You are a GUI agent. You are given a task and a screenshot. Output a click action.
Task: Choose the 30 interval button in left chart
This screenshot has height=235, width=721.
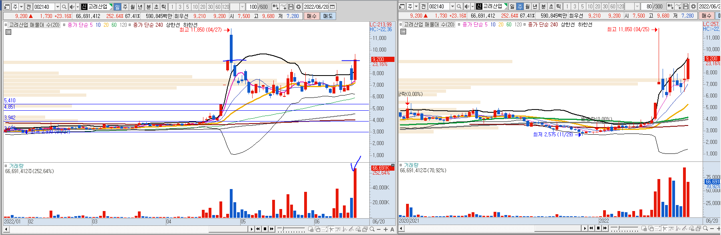click(210, 7)
